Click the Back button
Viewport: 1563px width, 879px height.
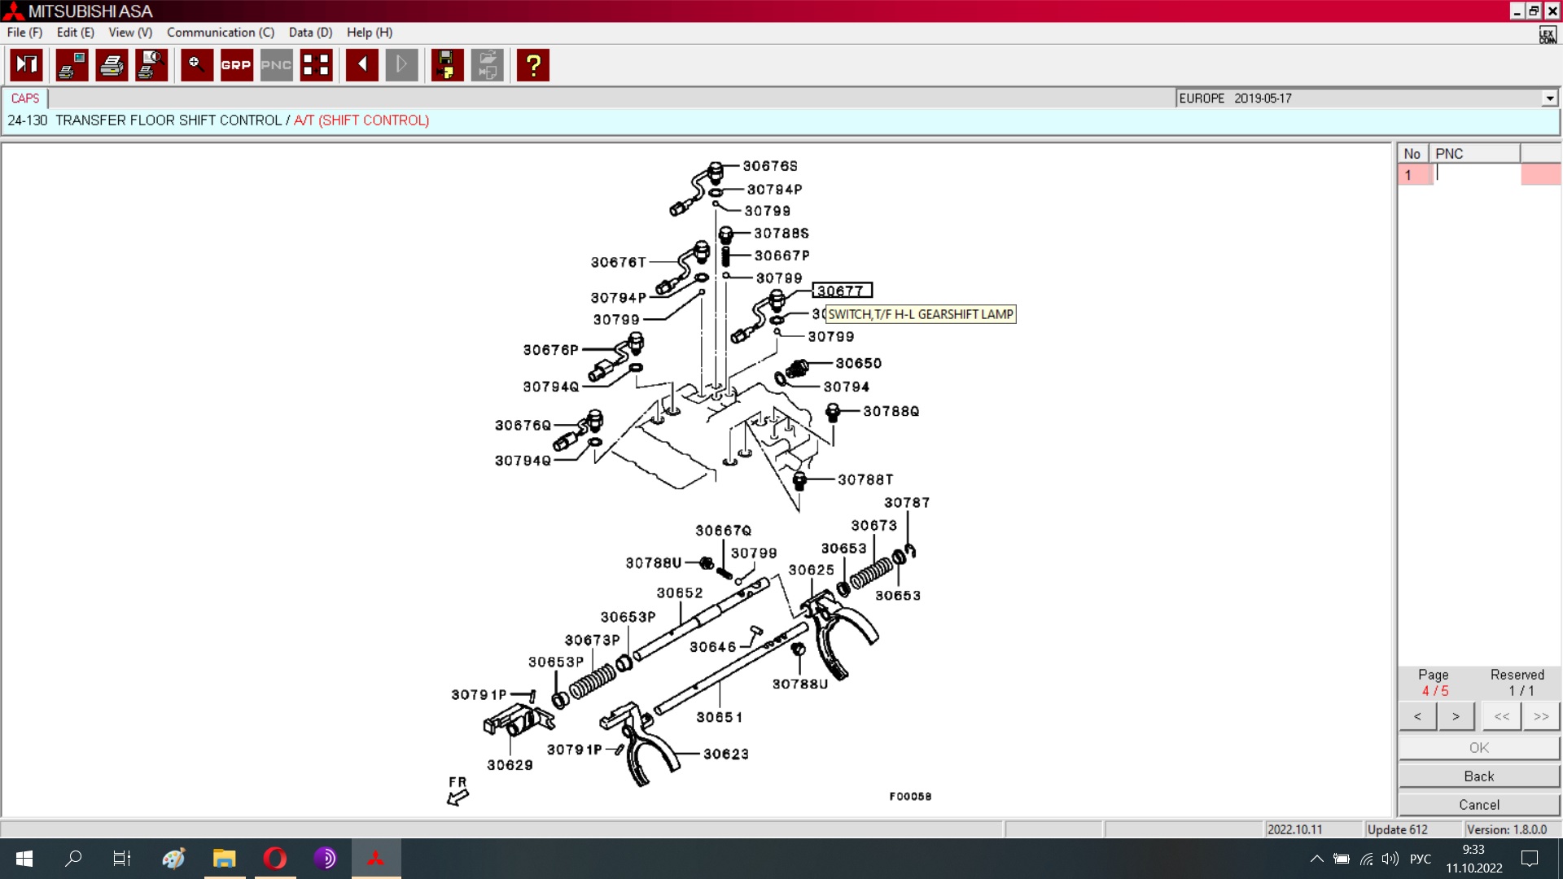tap(1478, 776)
